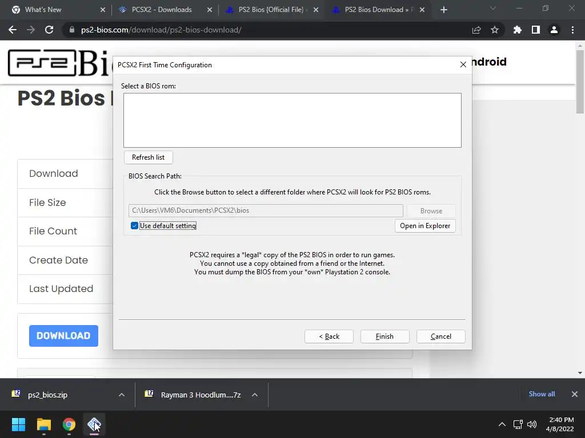This screenshot has height=438, width=585.
Task: Open Chrome from the taskbar
Action: point(69,424)
